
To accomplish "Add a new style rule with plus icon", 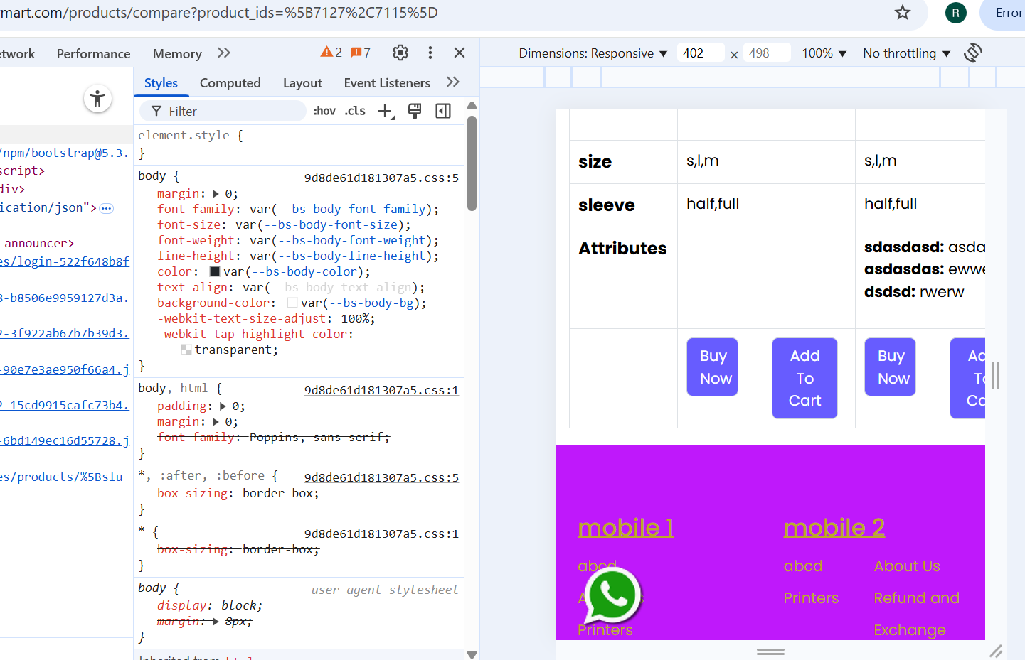I will coord(386,111).
